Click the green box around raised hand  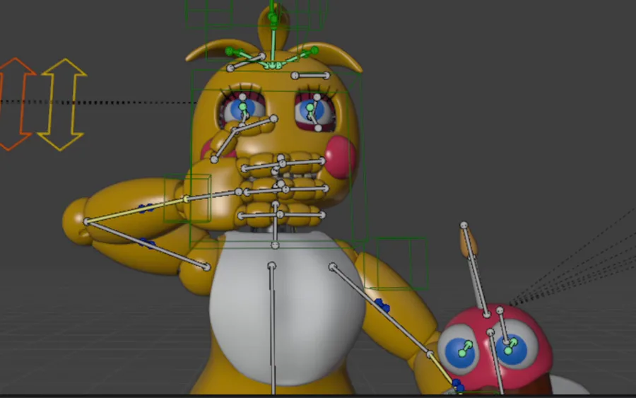[187, 199]
